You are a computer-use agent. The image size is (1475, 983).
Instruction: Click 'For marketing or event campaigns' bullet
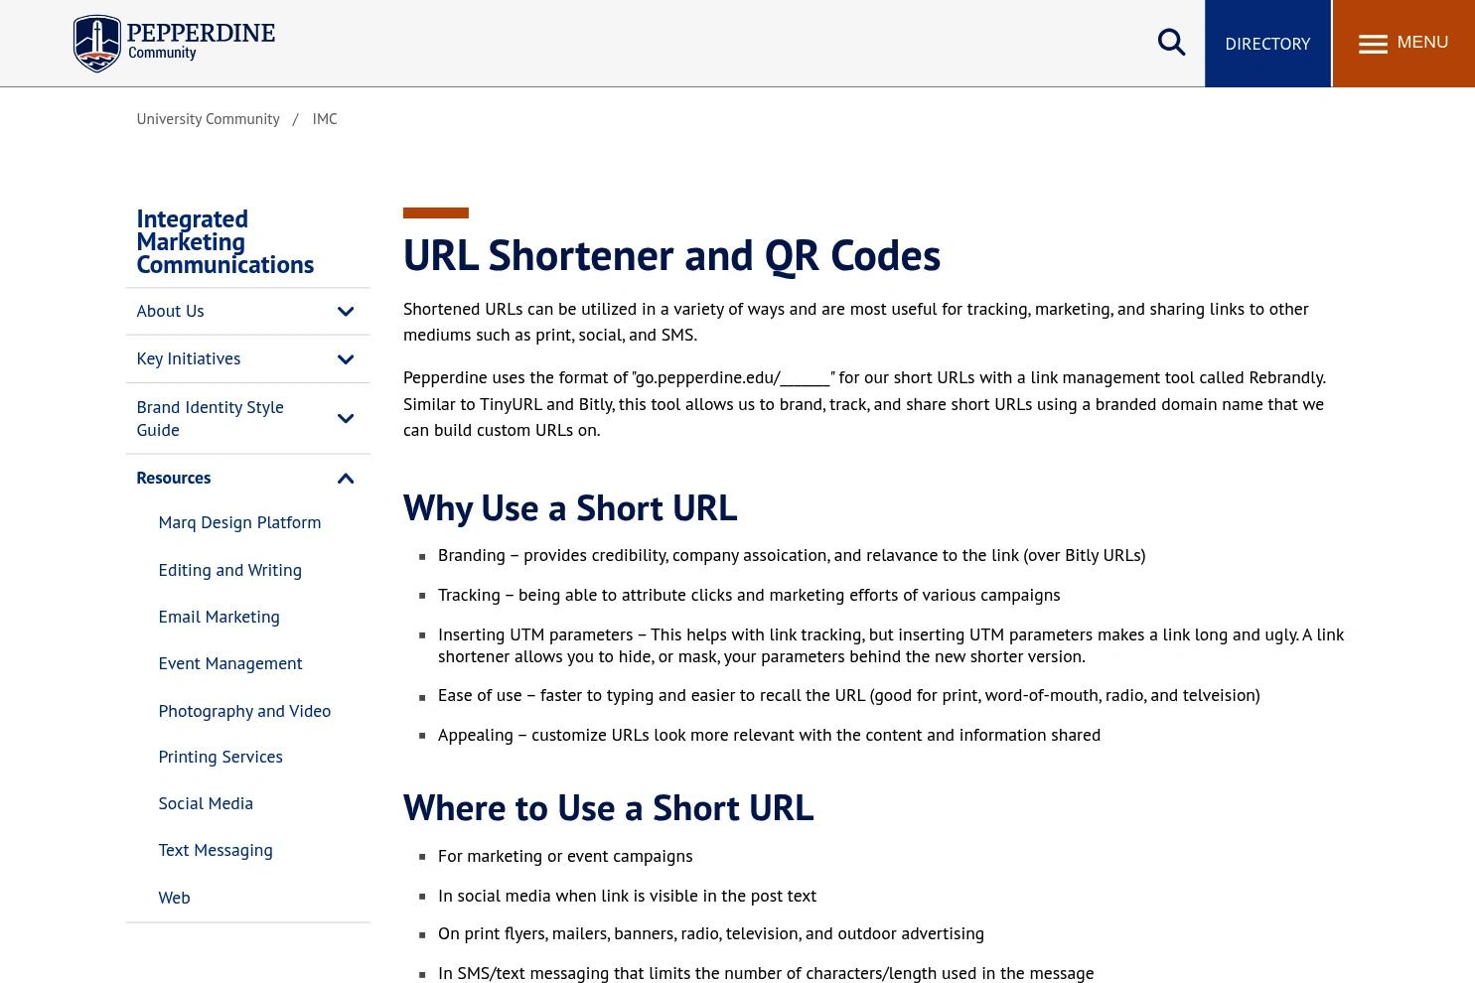(565, 856)
